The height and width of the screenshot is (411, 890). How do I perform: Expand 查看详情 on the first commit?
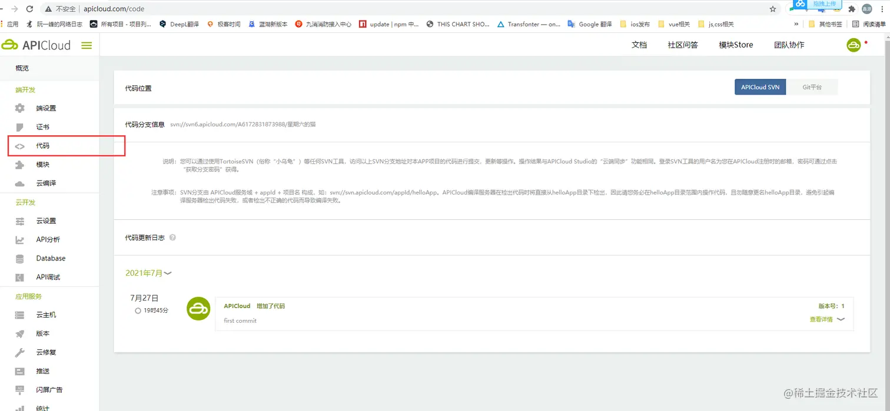click(x=827, y=319)
